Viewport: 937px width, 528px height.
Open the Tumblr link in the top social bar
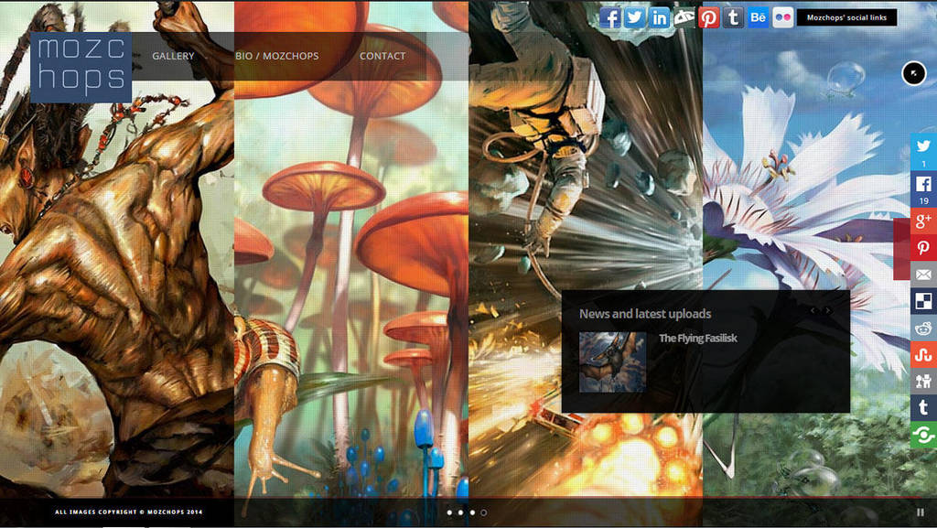pos(733,17)
